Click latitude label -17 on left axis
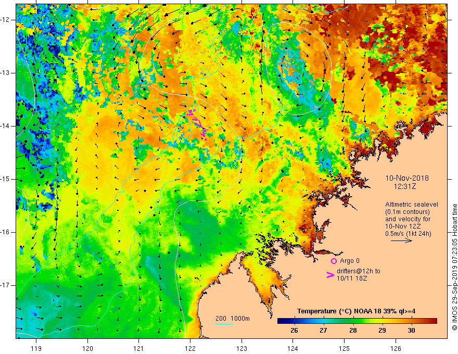The width and height of the screenshot is (458, 354). (x=5, y=285)
